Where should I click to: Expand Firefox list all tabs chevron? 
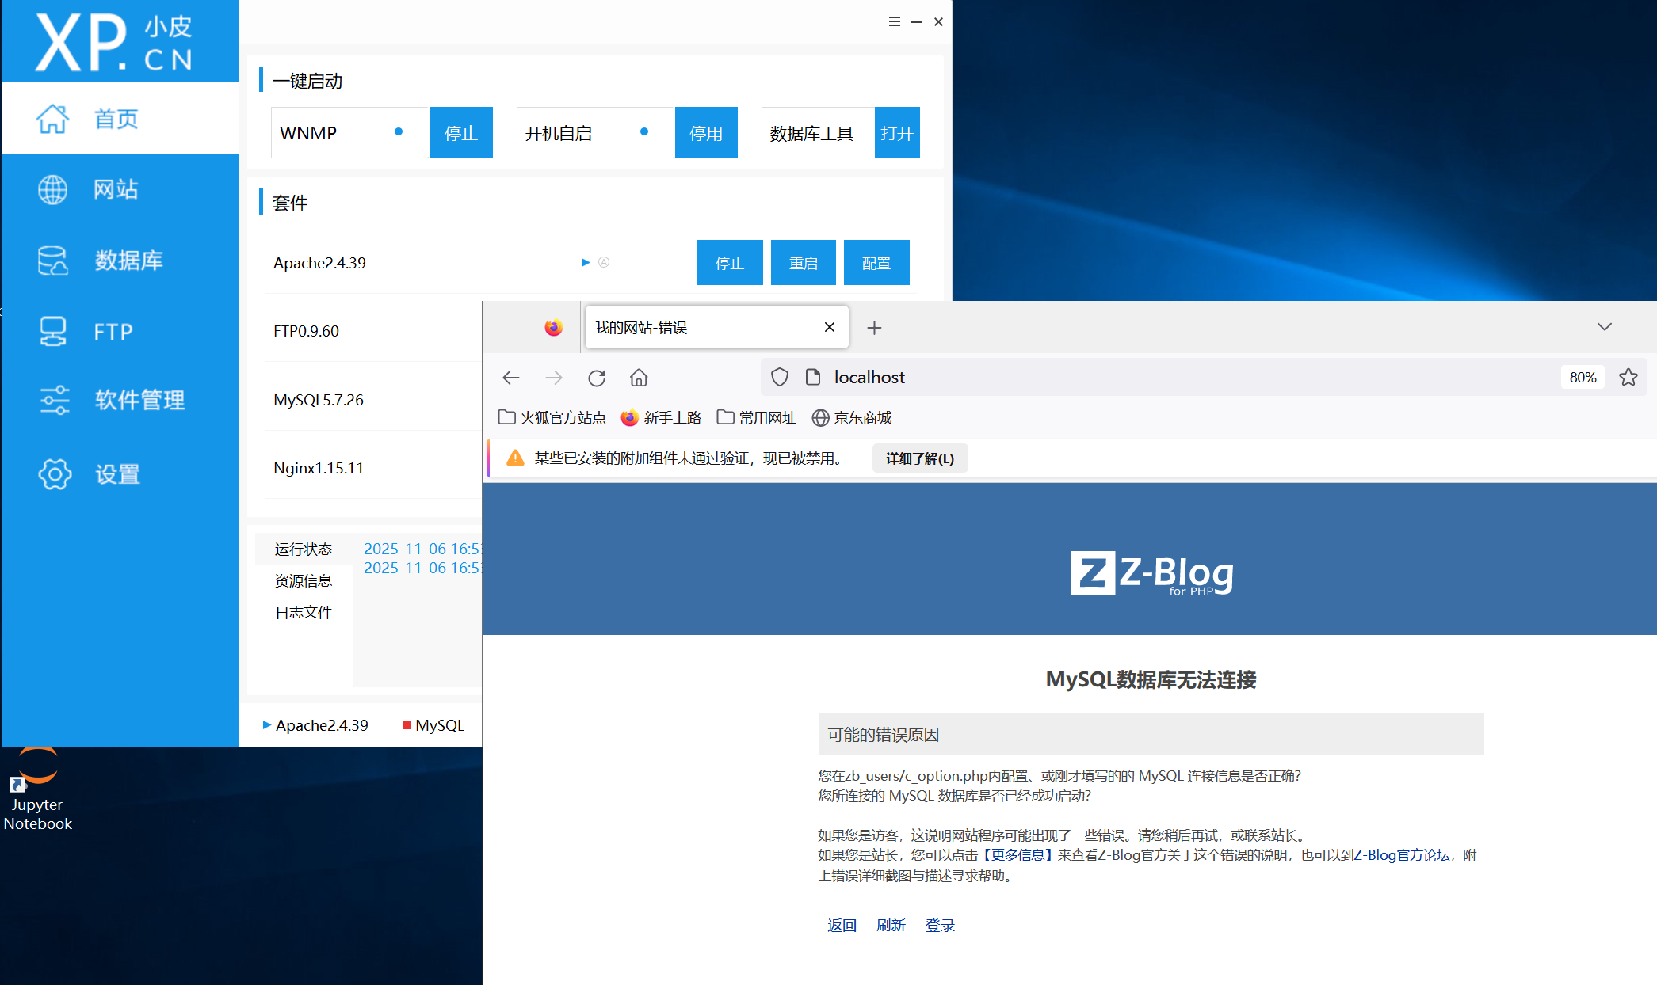point(1604,327)
